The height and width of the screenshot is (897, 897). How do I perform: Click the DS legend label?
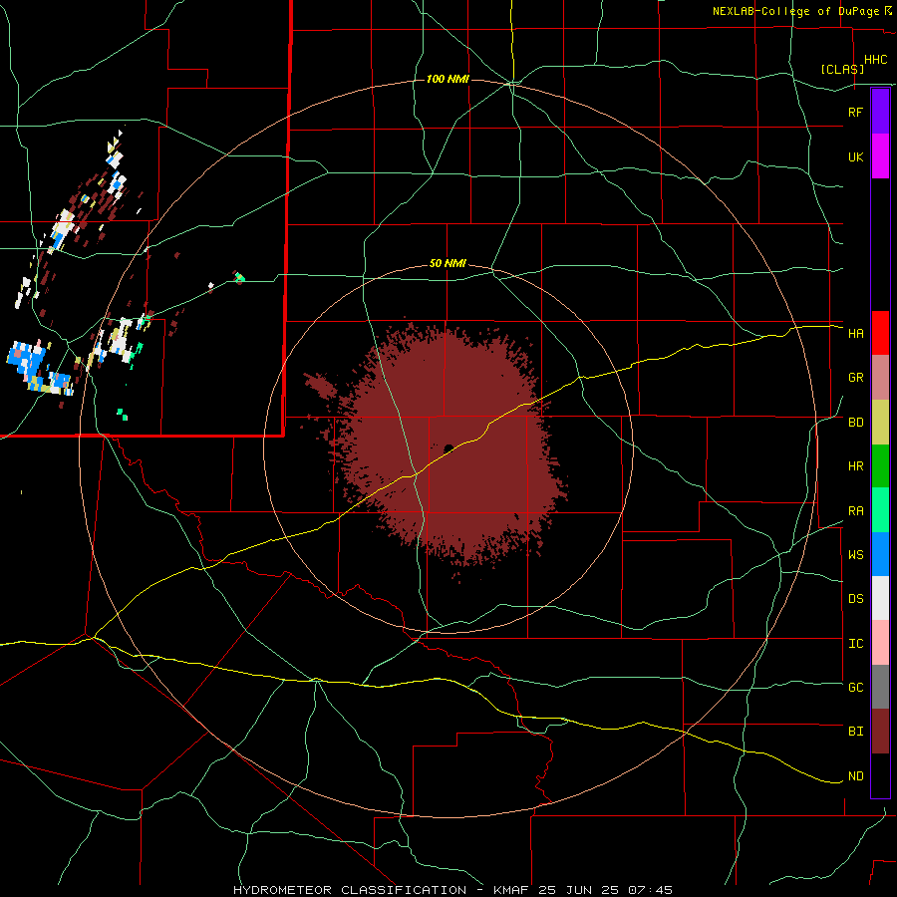(855, 598)
